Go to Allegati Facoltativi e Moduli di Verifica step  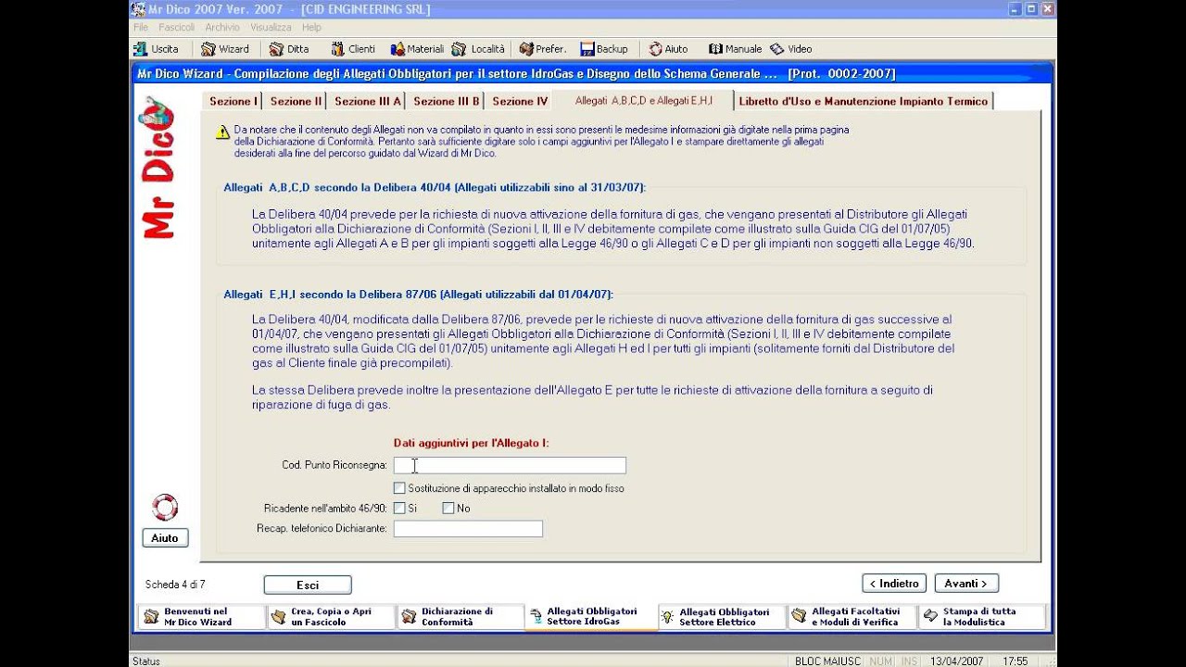(x=852, y=617)
